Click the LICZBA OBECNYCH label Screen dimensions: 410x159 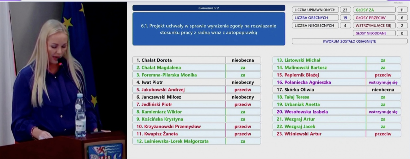(x=315, y=18)
